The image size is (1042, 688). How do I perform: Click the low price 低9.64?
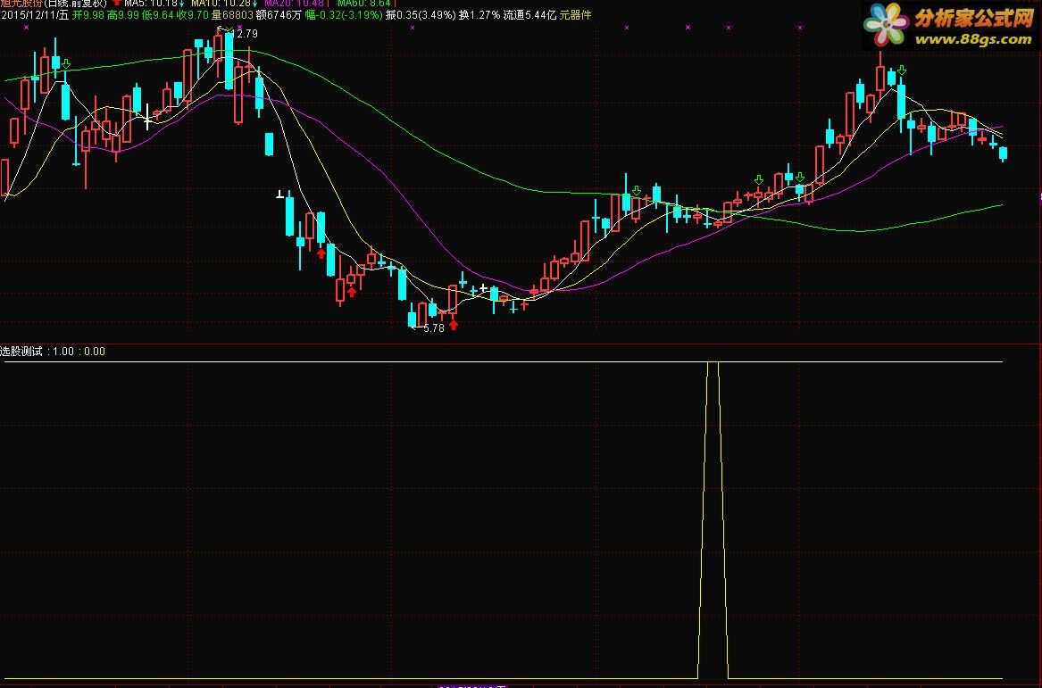pyautogui.click(x=158, y=14)
